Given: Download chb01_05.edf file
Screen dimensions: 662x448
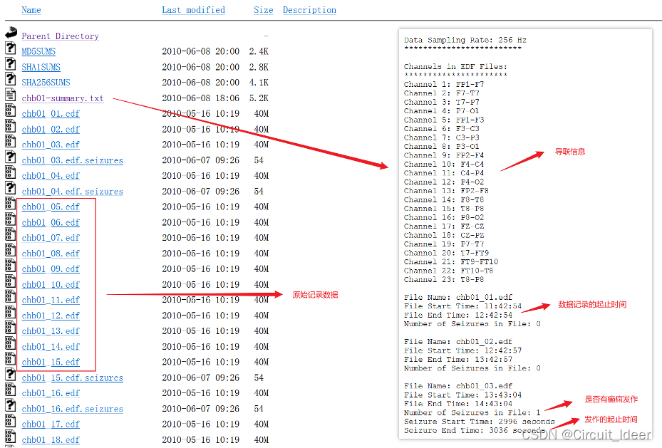Looking at the screenshot, I should (51, 207).
